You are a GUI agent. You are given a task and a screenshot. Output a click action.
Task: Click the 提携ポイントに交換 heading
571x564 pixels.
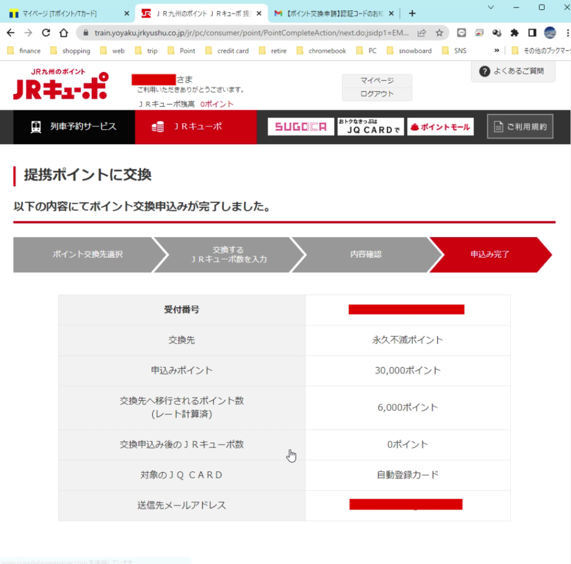(88, 175)
